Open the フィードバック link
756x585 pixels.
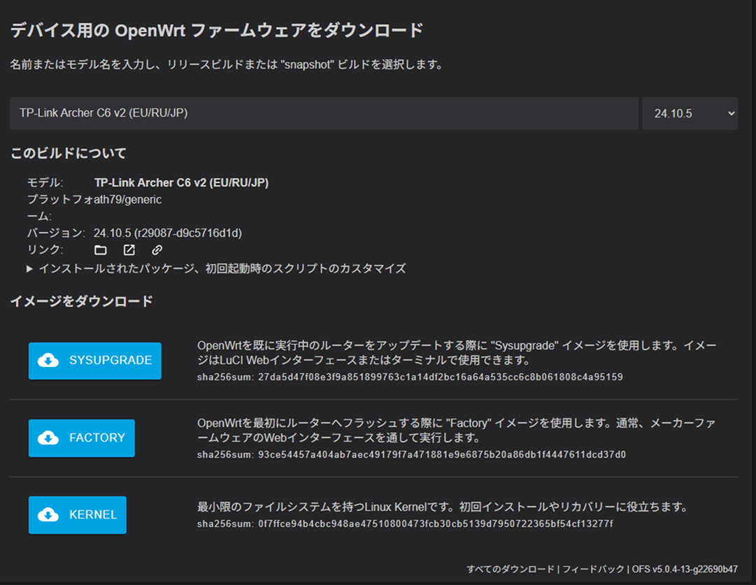pos(594,569)
